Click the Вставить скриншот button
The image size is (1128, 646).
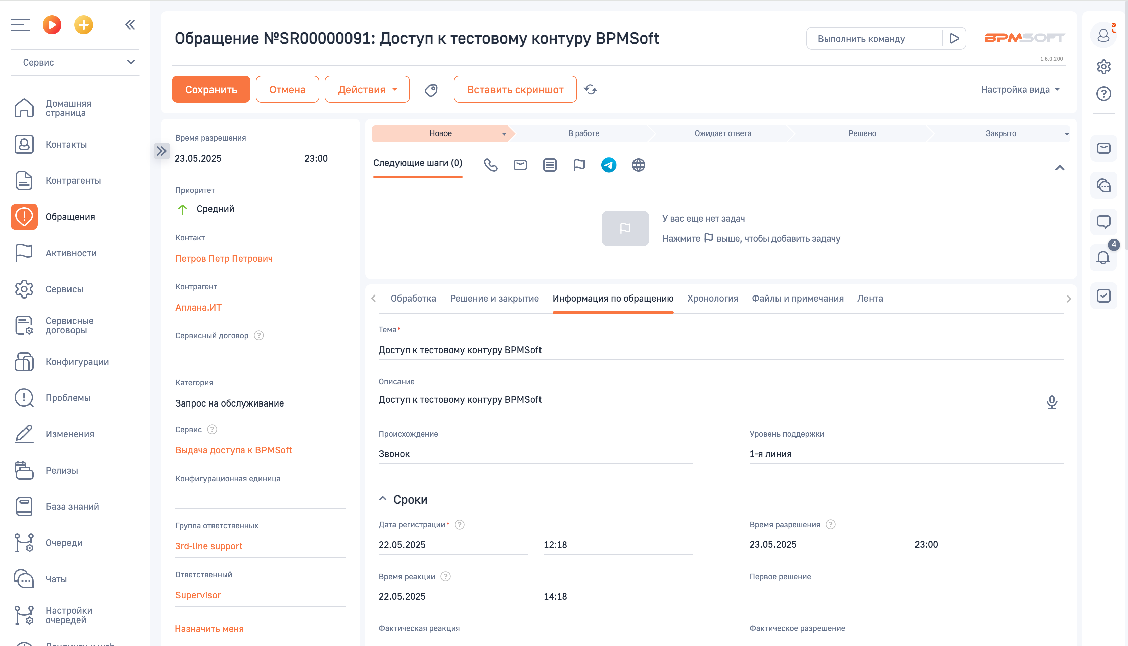[515, 89]
